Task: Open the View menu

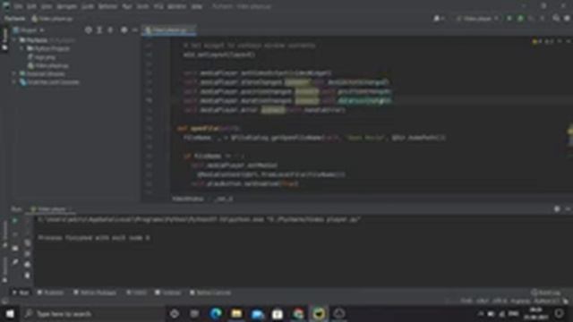Action: [x=46, y=6]
